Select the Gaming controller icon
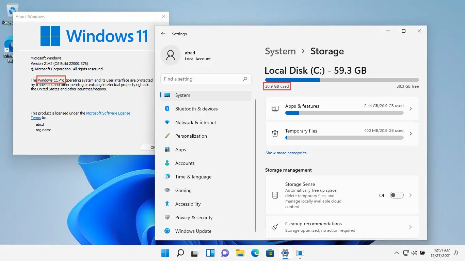This screenshot has width=465, height=261. tap(167, 190)
